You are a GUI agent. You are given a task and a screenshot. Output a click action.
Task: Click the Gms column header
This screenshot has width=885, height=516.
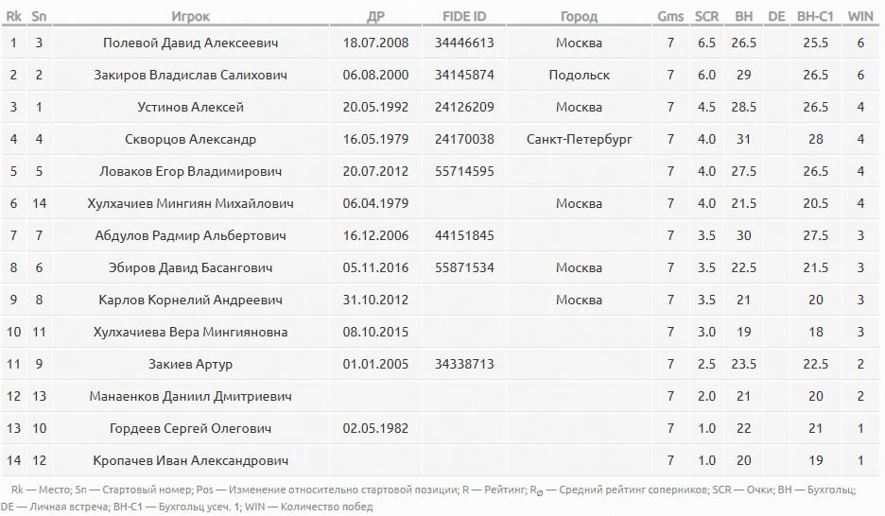coord(670,16)
